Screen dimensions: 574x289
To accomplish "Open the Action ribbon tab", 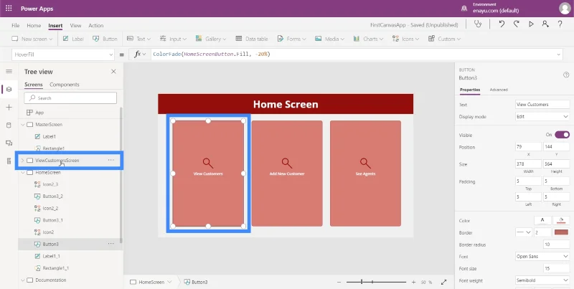I will 96,26.
